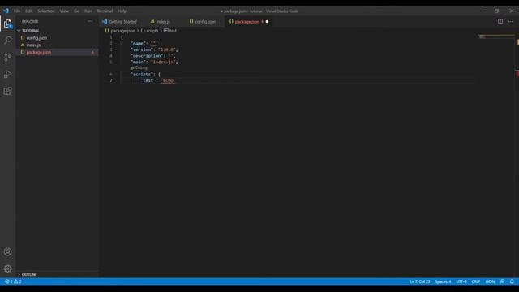This screenshot has height=292, width=519.
Task: Click the "name" line in the editor
Action: pos(144,43)
